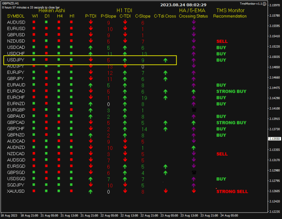Click EURUSD's red P-TDI down arrow
The height and width of the screenshot is (219, 282).
pos(91,28)
